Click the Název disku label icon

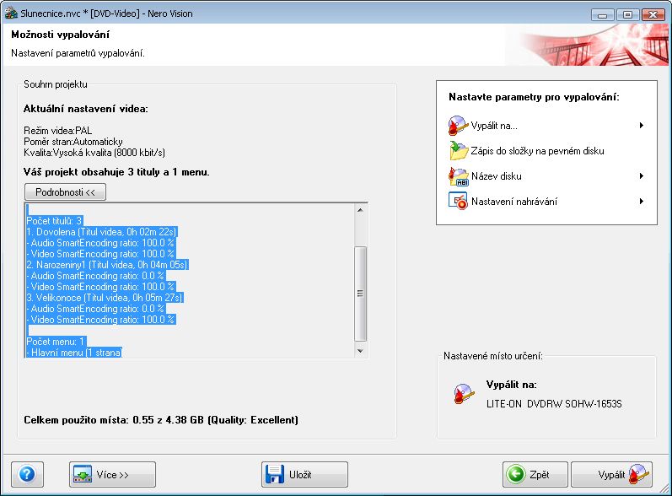coord(458,176)
